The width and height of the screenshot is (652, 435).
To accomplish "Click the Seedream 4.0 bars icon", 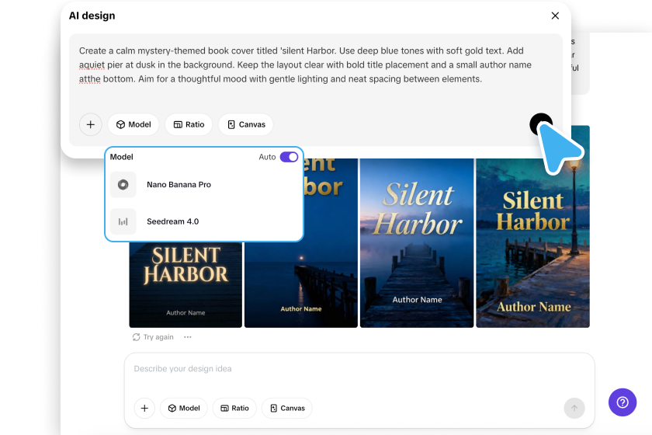I will (123, 221).
